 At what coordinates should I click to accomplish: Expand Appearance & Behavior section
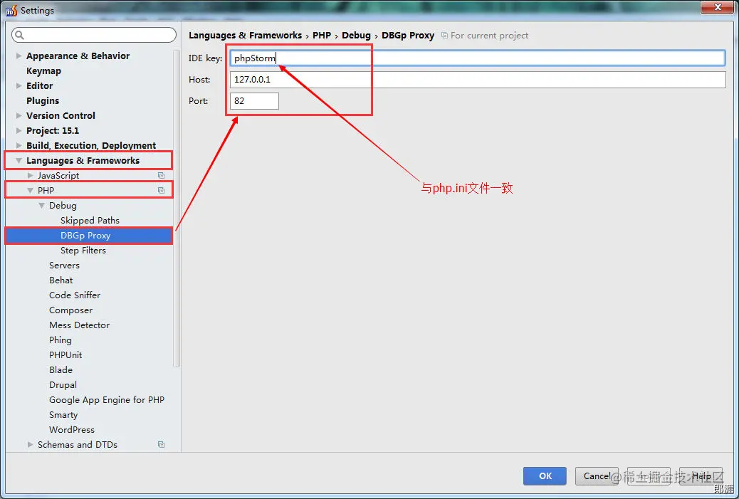[19, 56]
